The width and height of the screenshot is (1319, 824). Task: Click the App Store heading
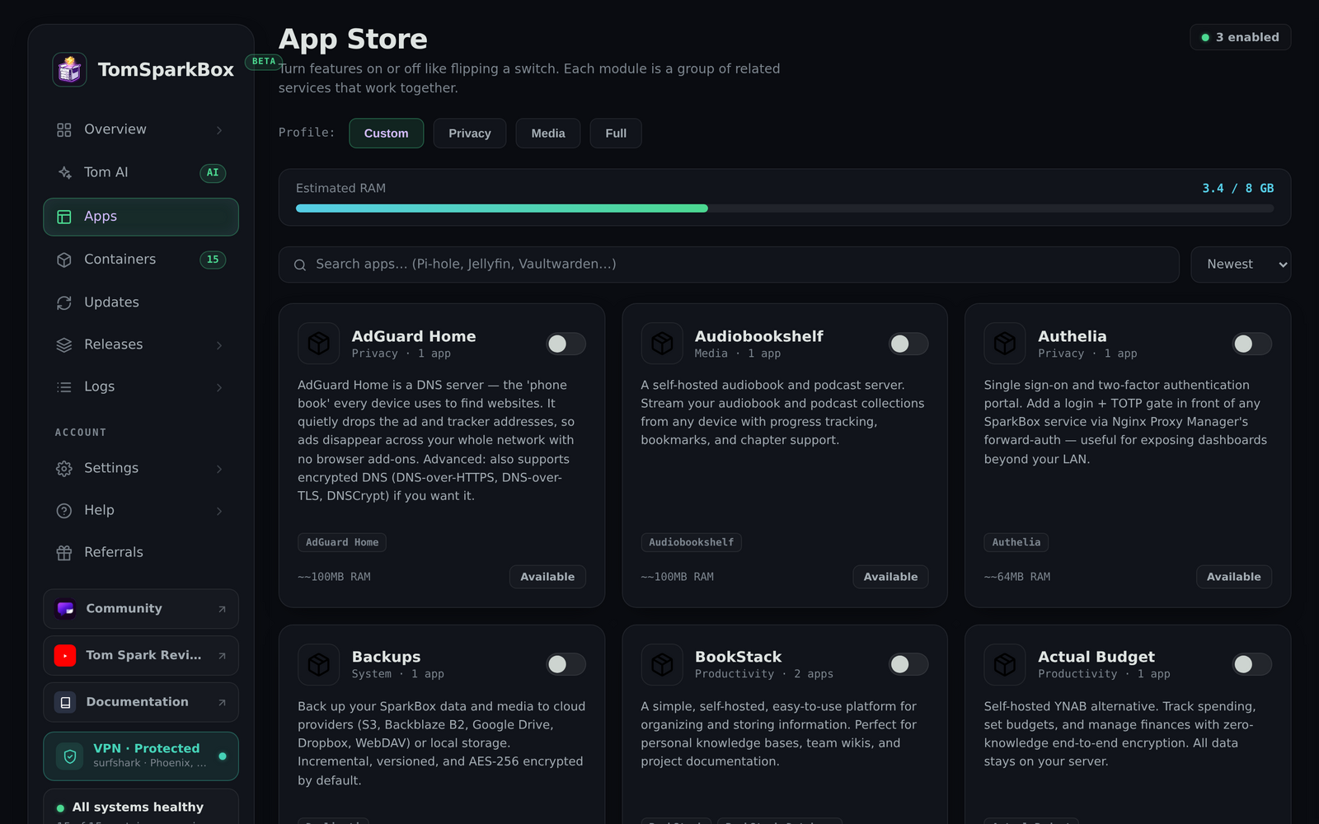(x=353, y=39)
